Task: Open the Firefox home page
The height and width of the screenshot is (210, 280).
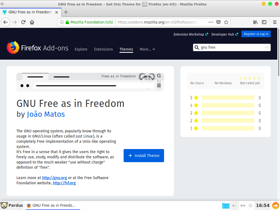Action: [x=32, y=22]
